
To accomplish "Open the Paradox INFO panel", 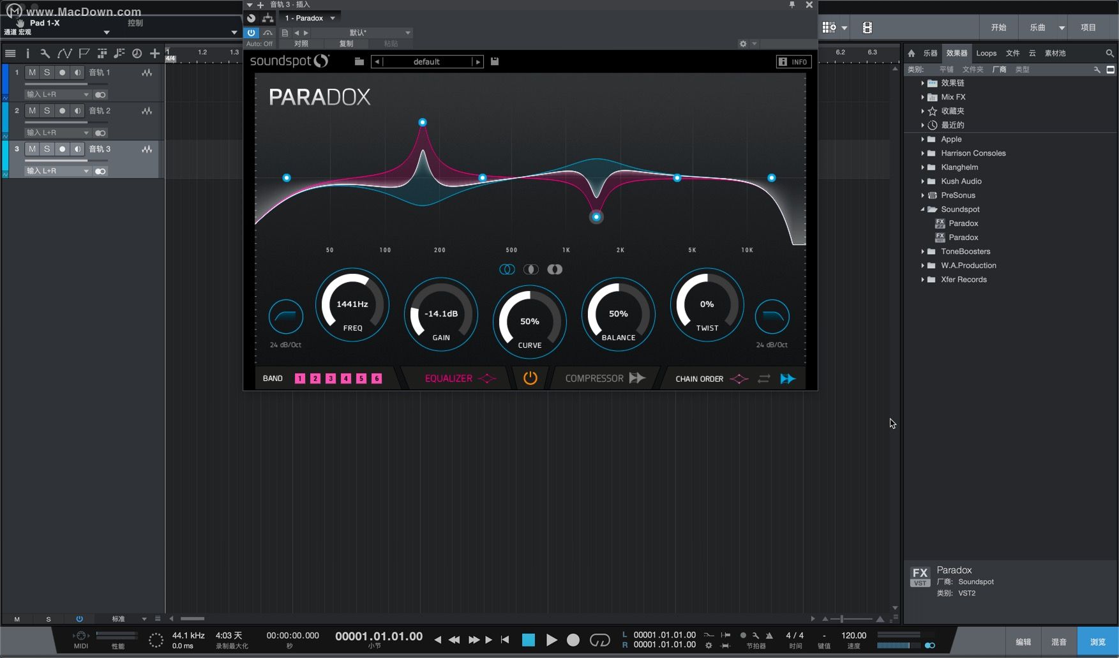I will [793, 62].
